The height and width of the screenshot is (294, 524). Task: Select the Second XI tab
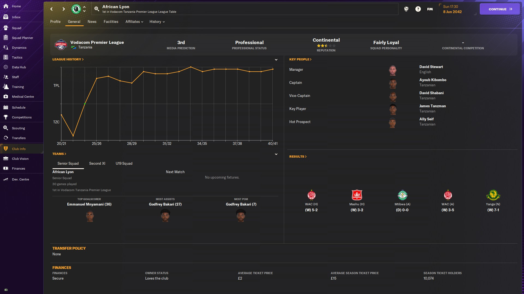point(97,164)
